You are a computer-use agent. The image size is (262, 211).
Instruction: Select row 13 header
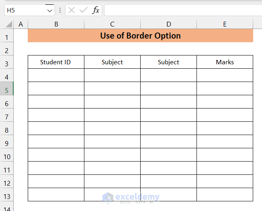click(x=6, y=195)
